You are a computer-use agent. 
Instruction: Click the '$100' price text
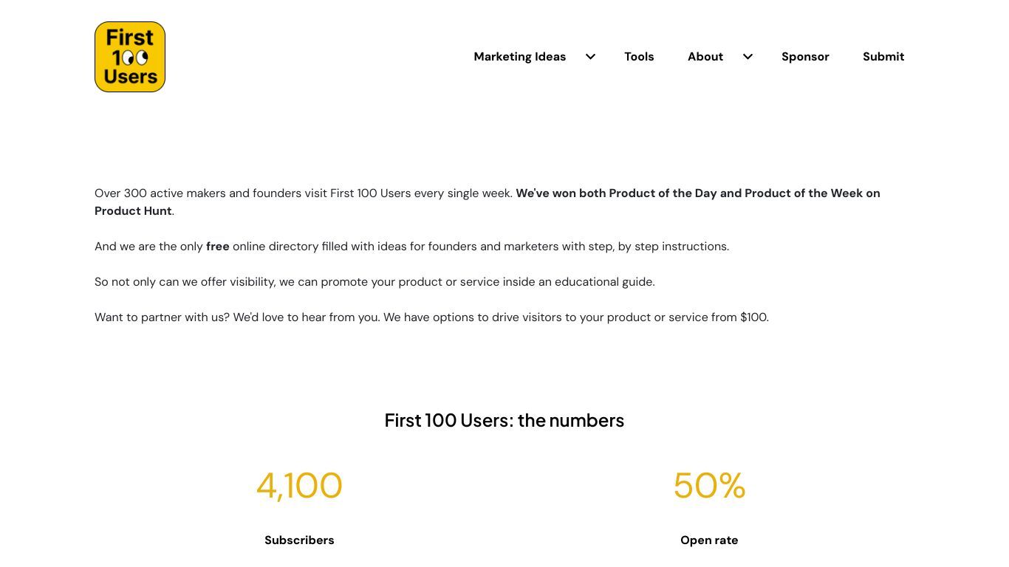click(x=753, y=317)
